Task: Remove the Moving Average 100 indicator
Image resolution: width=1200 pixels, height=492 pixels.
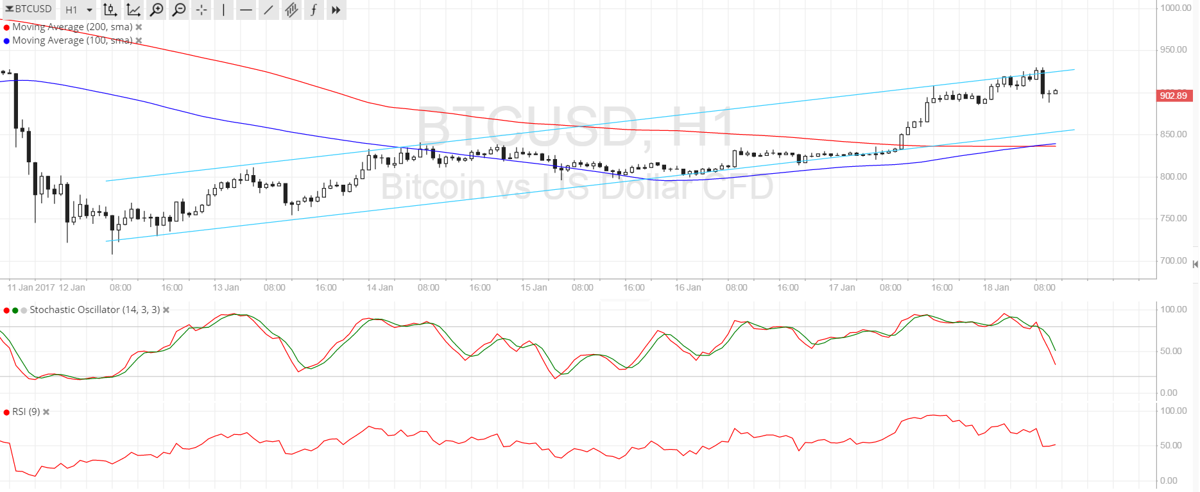Action: click(139, 40)
